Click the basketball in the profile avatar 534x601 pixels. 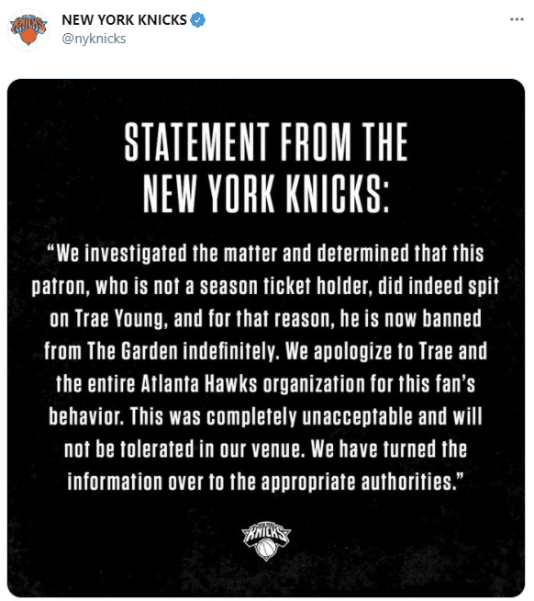[28, 37]
